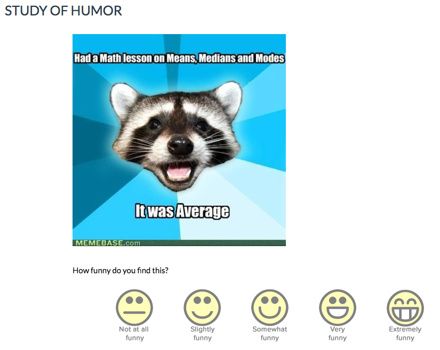The height and width of the screenshot is (350, 440).
Task: Click the 'How funny do you find this?' question
Action: click(121, 271)
